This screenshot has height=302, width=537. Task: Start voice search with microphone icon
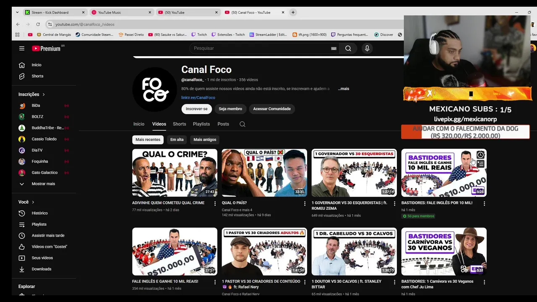click(367, 48)
